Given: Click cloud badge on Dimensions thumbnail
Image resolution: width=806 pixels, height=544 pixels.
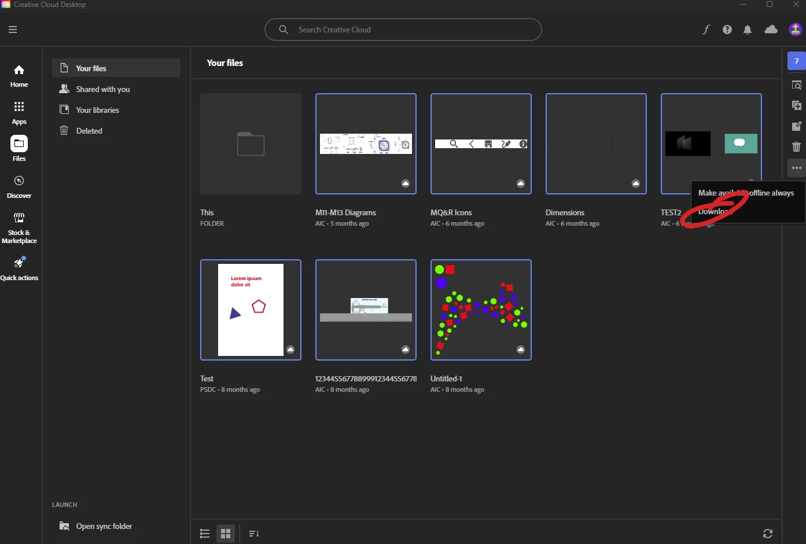Looking at the screenshot, I should pos(636,183).
